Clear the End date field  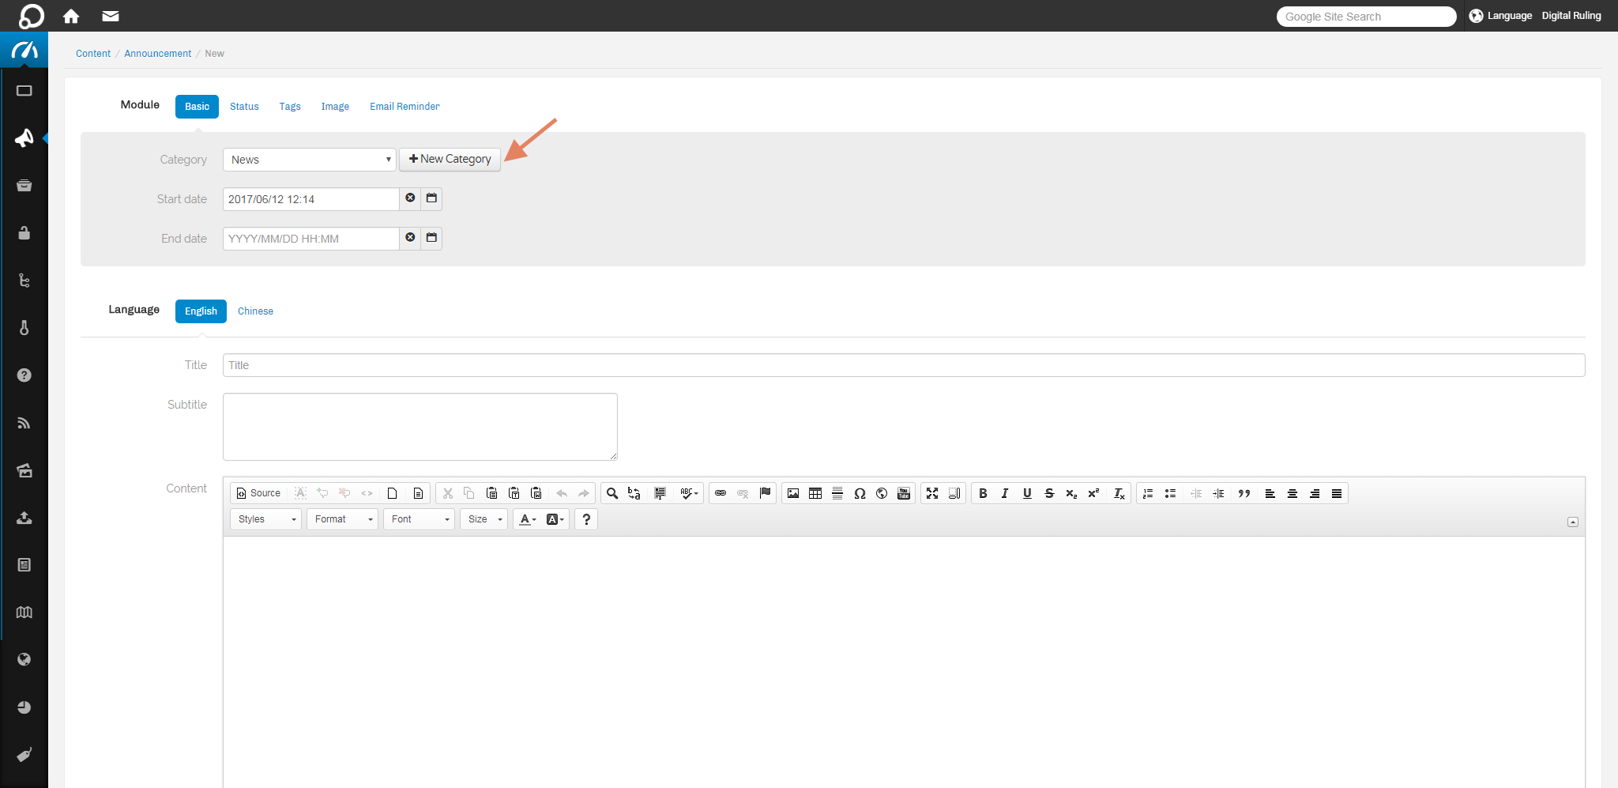(x=410, y=238)
